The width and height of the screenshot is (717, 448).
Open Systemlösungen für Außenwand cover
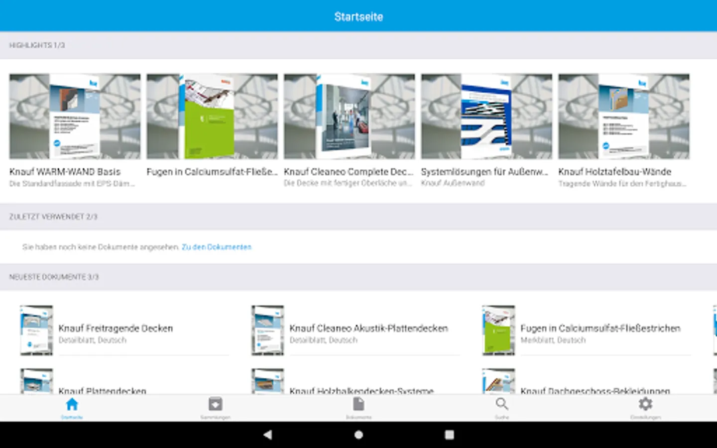486,116
